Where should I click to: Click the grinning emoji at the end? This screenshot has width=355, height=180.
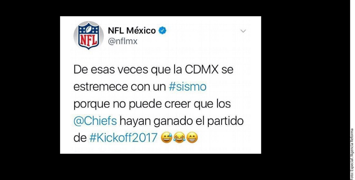pos(192,137)
